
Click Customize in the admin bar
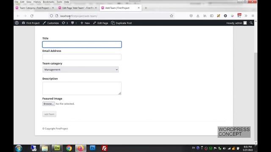(51, 23)
